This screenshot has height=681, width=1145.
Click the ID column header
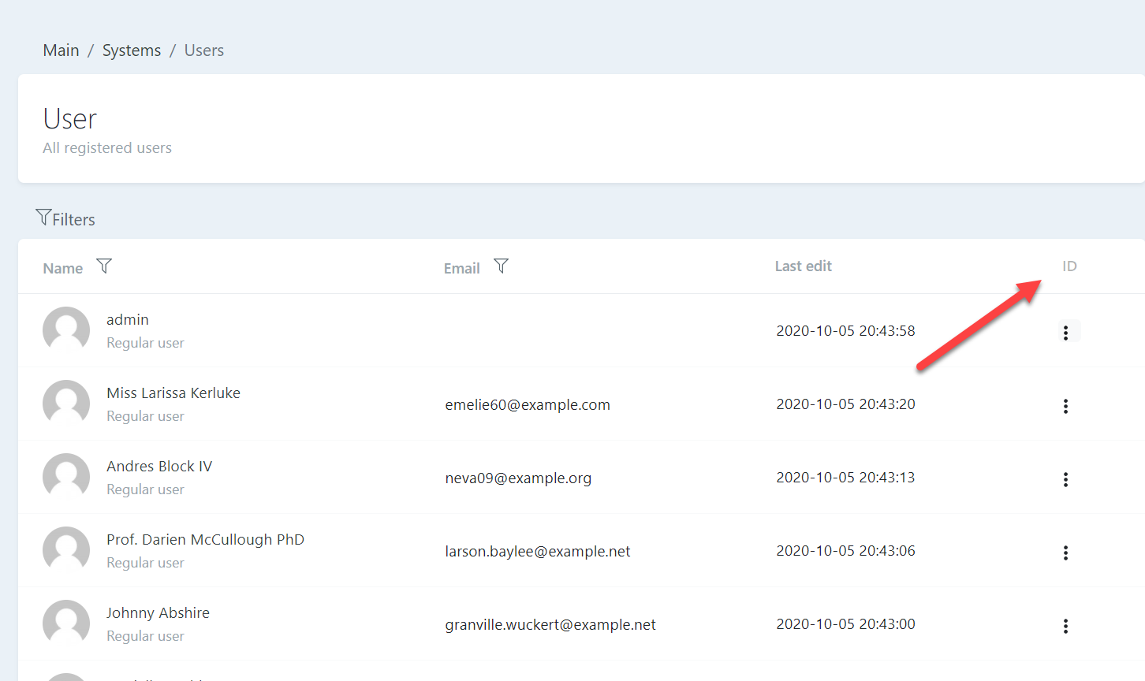[x=1069, y=266]
